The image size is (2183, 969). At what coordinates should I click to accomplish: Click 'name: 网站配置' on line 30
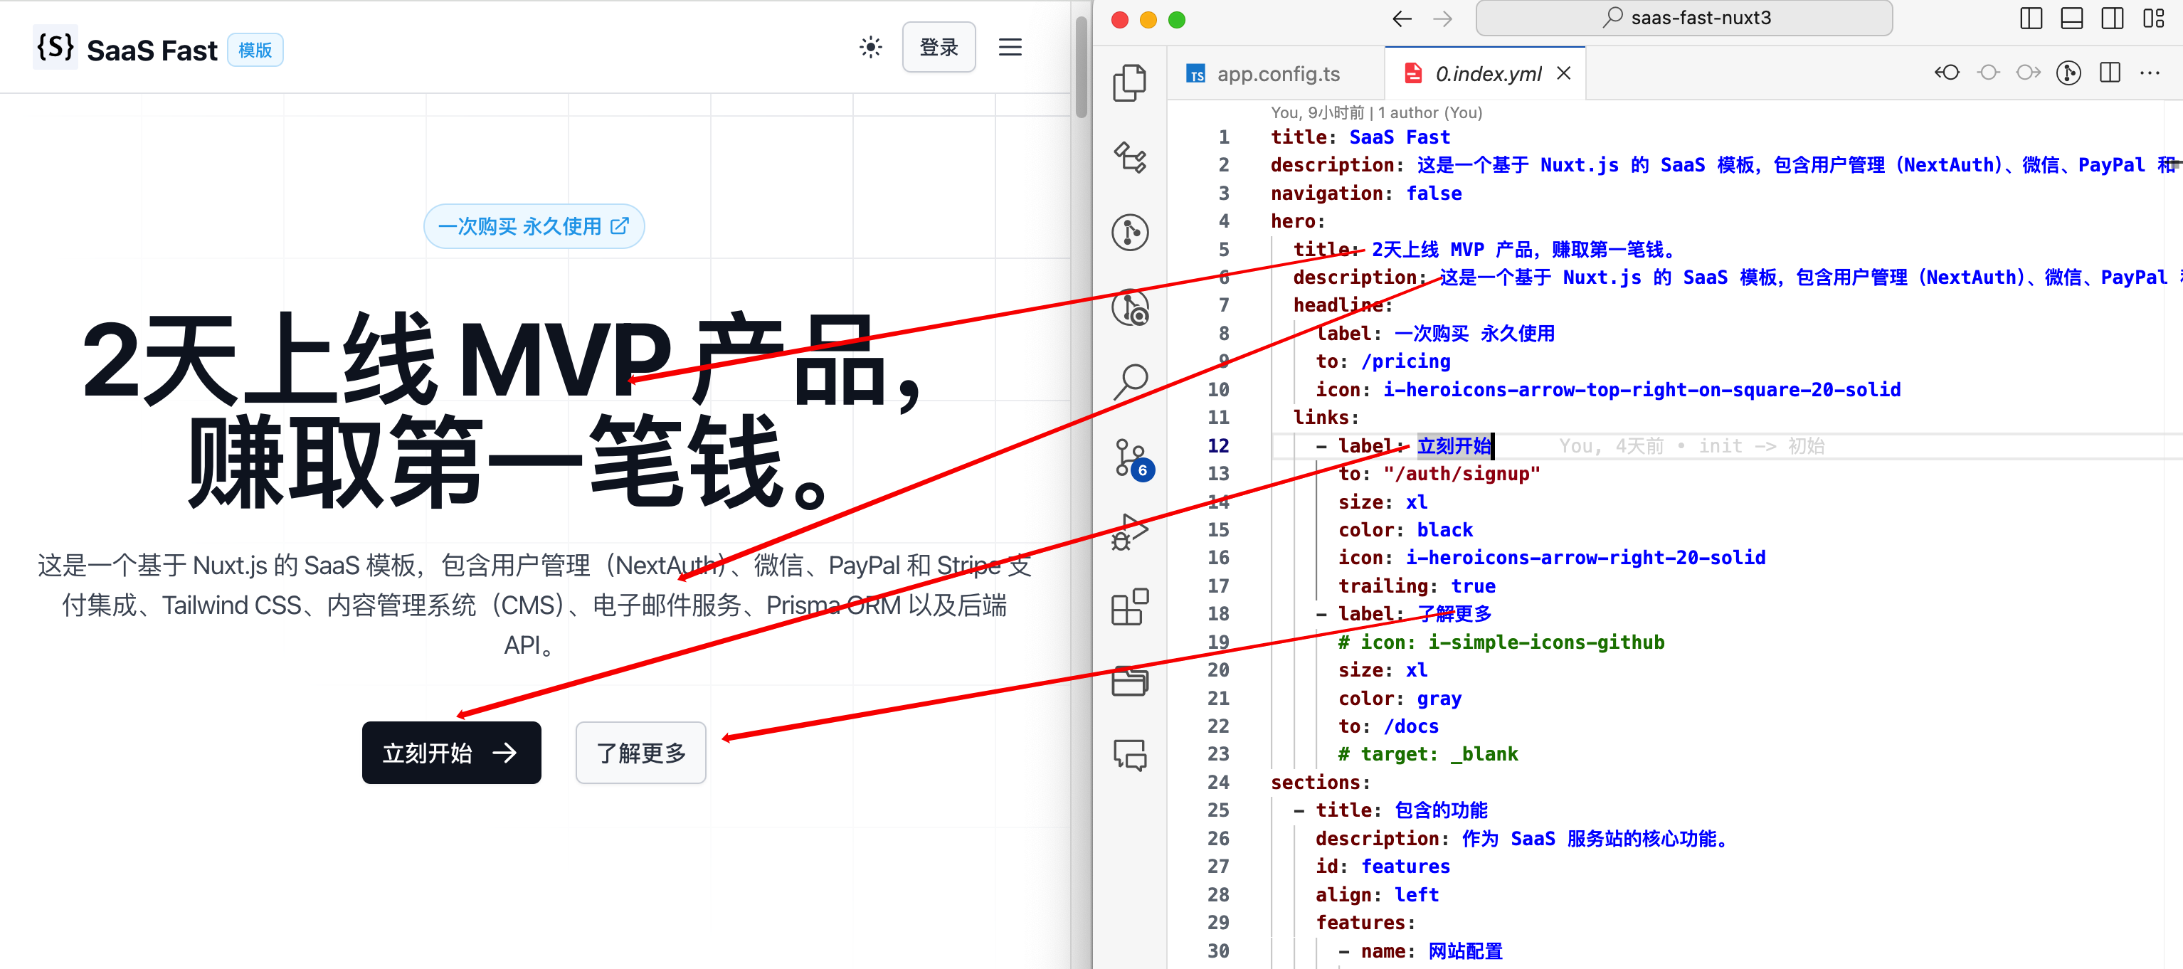tap(1432, 951)
